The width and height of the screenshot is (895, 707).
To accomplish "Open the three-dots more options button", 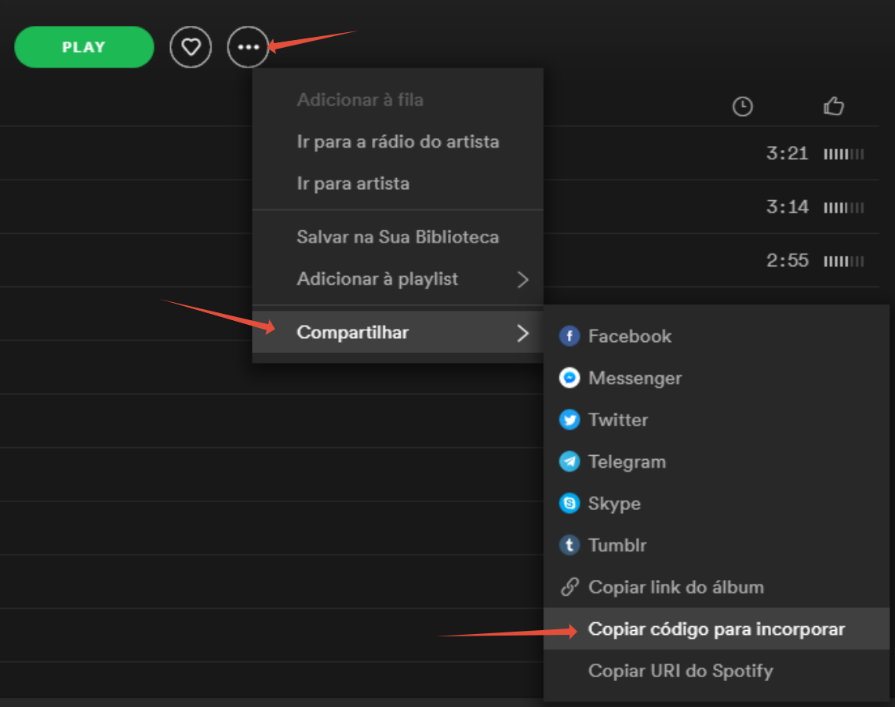I will click(249, 47).
